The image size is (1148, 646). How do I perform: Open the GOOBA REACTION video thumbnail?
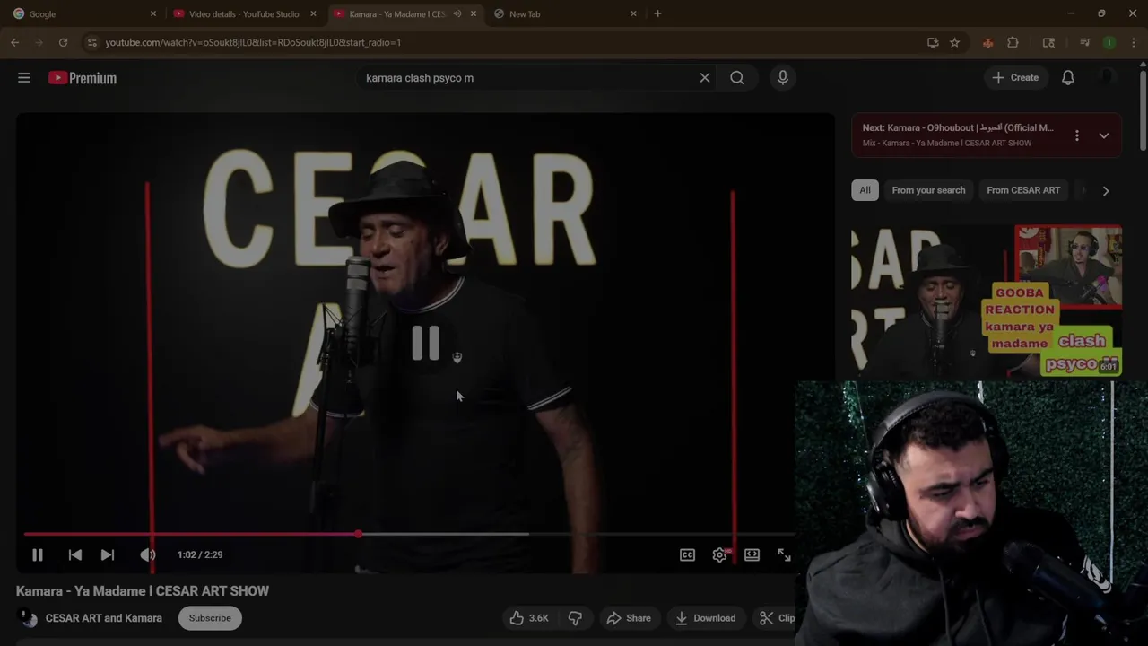(987, 300)
